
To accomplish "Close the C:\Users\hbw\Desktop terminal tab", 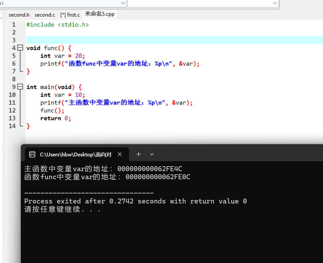I will (120, 154).
